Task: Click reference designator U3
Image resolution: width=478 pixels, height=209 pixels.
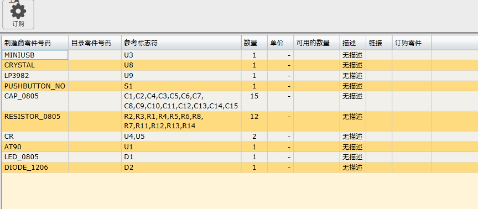Action: pos(129,55)
